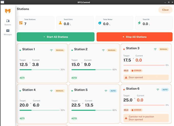Toggle Station 3 MANUAL mode badge

(x=164, y=49)
